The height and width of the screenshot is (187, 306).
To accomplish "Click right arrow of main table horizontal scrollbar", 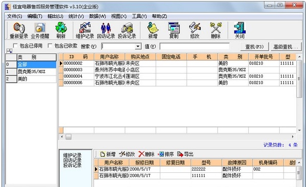I will [x=293, y=137].
